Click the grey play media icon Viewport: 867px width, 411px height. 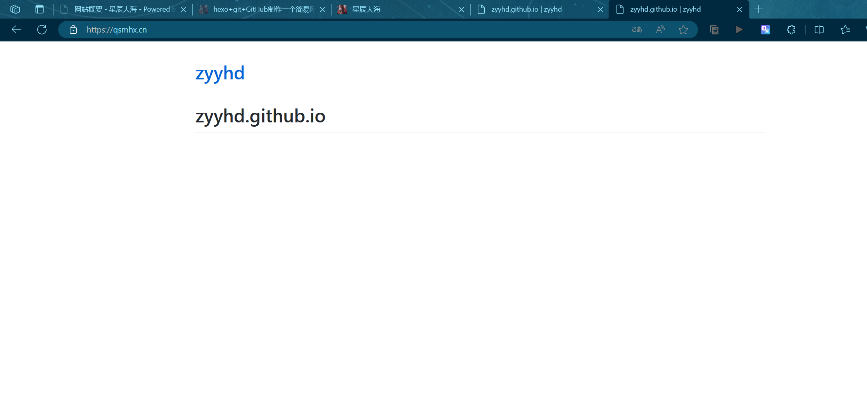(739, 29)
